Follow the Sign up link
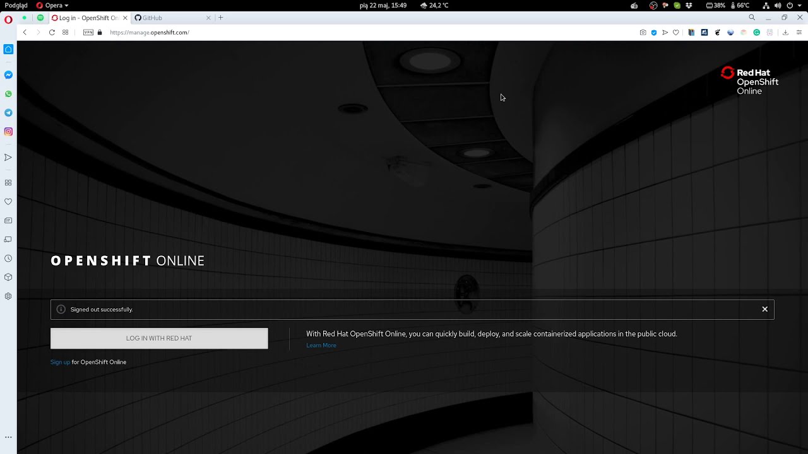This screenshot has height=454, width=808. point(60,362)
